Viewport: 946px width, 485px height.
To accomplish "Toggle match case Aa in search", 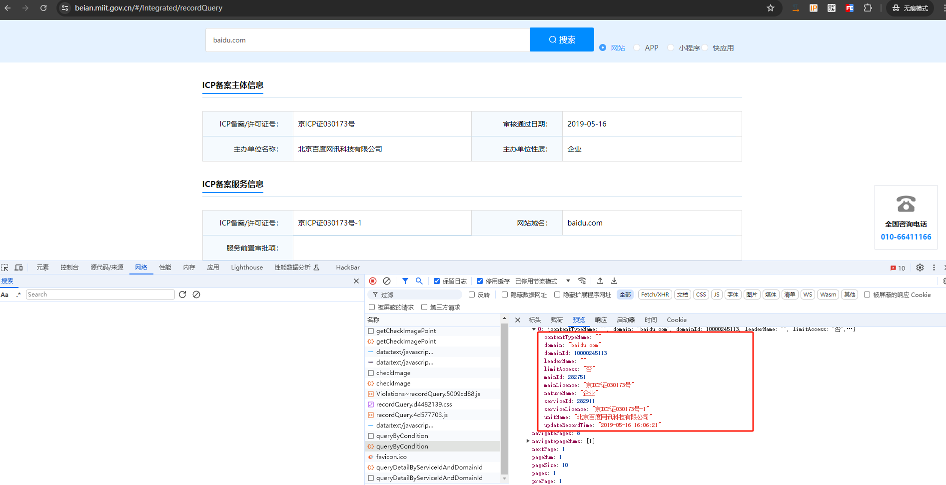I will (x=5, y=294).
